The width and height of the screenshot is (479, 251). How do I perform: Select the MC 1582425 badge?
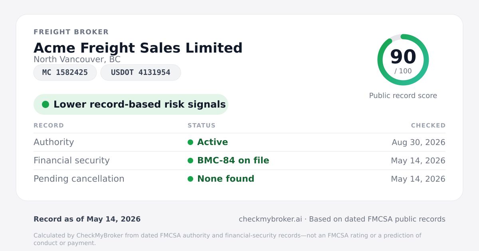(65, 73)
